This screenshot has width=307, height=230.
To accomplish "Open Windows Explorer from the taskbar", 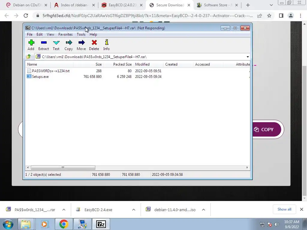I will (x=26, y=224).
